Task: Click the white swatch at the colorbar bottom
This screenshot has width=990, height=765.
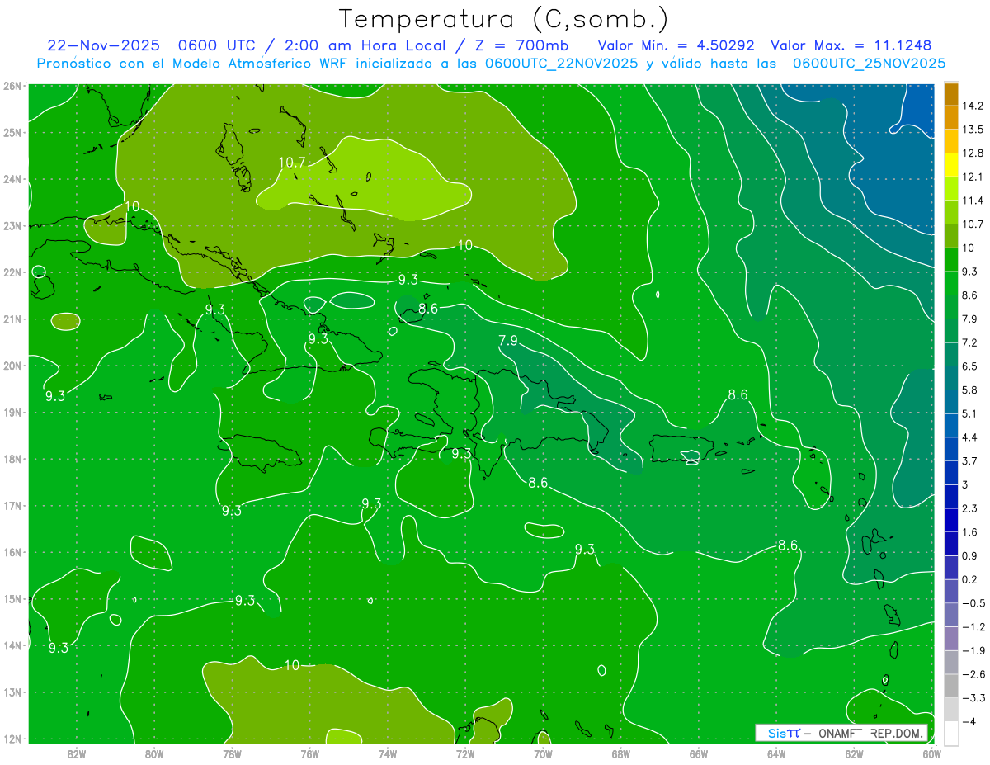Action: pyautogui.click(x=951, y=732)
